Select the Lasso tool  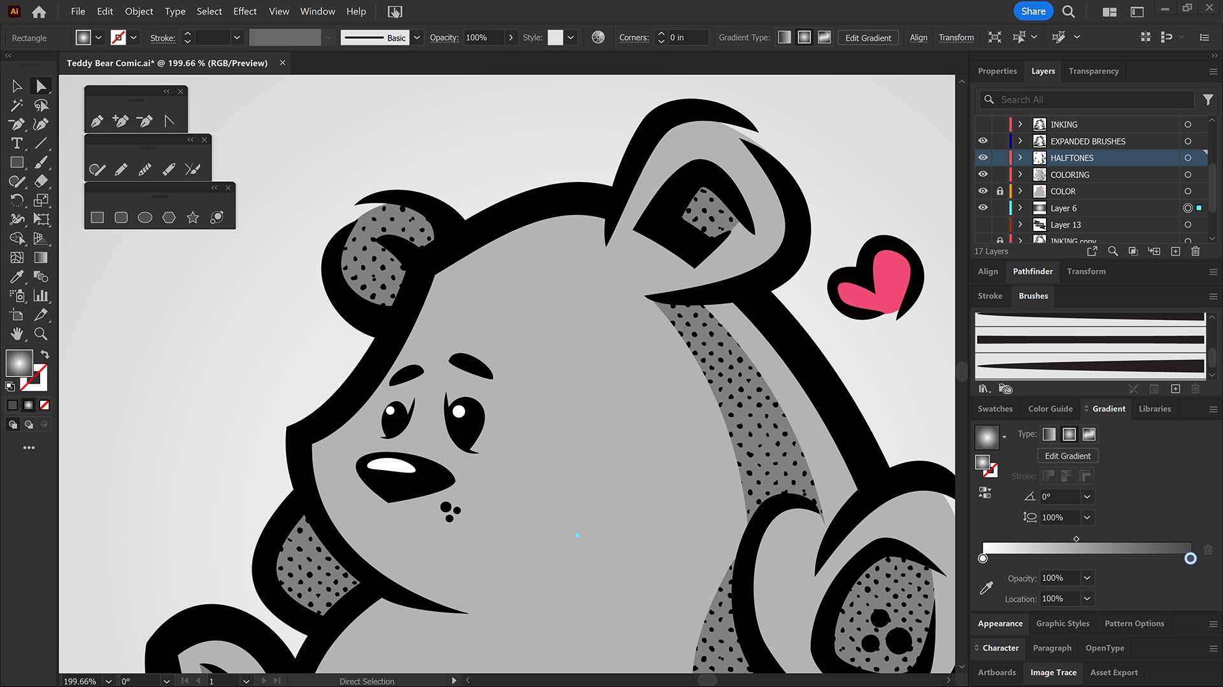click(x=41, y=105)
